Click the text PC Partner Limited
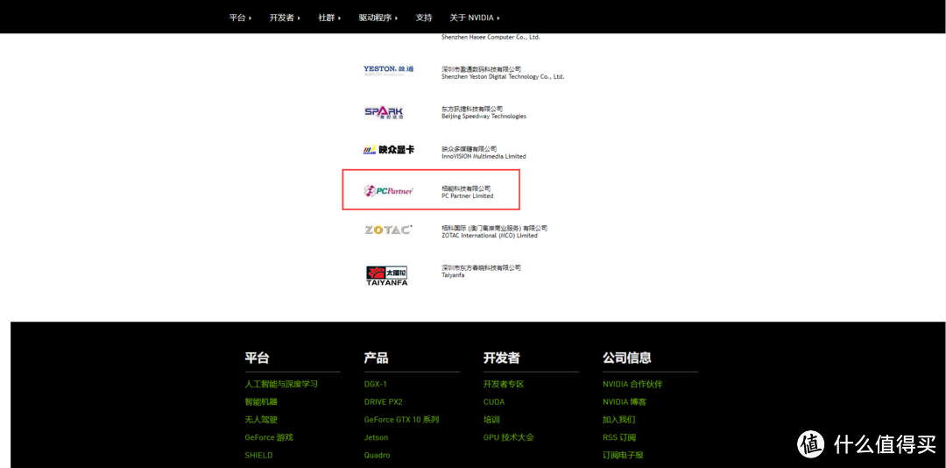 click(468, 195)
